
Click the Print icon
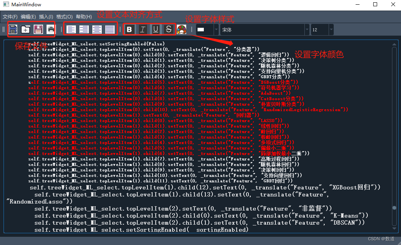50,29
